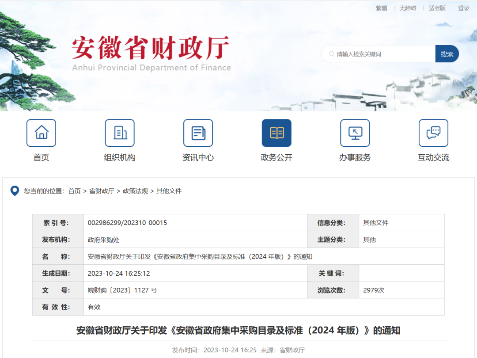477x358 pixels.
Task: Click the 来源 source 省财政厅 text
Action: click(292, 350)
